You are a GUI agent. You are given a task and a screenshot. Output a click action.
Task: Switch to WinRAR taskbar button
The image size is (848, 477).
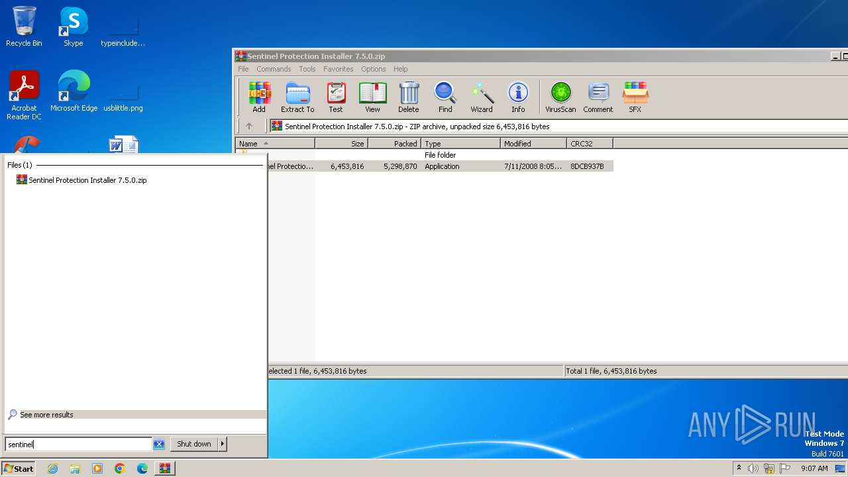coord(165,468)
